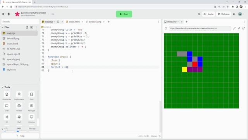The width and height of the screenshot is (248, 140).
Task: Reload the webview page
Action: 166,28
